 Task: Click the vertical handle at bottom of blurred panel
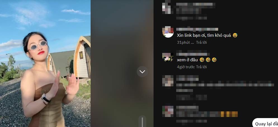(142, 121)
